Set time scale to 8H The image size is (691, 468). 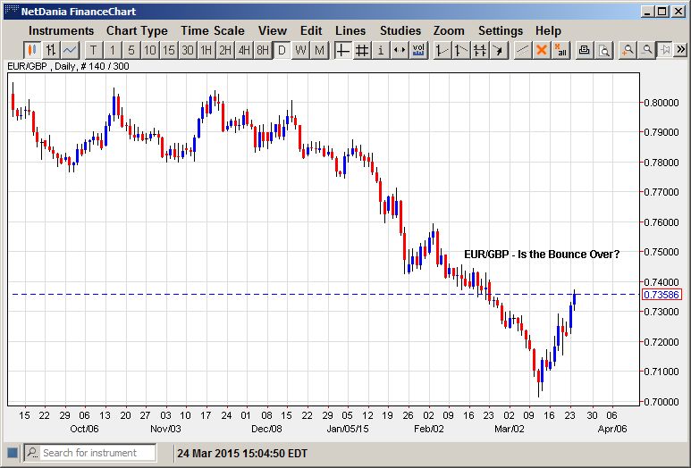pyautogui.click(x=263, y=50)
